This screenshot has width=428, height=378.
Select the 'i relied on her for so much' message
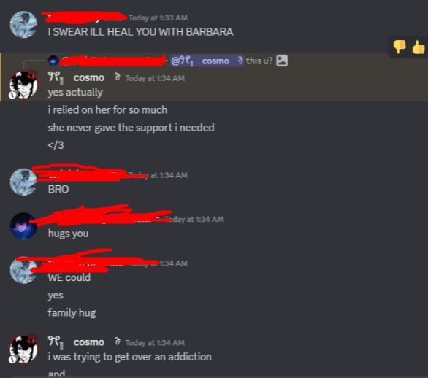click(107, 110)
